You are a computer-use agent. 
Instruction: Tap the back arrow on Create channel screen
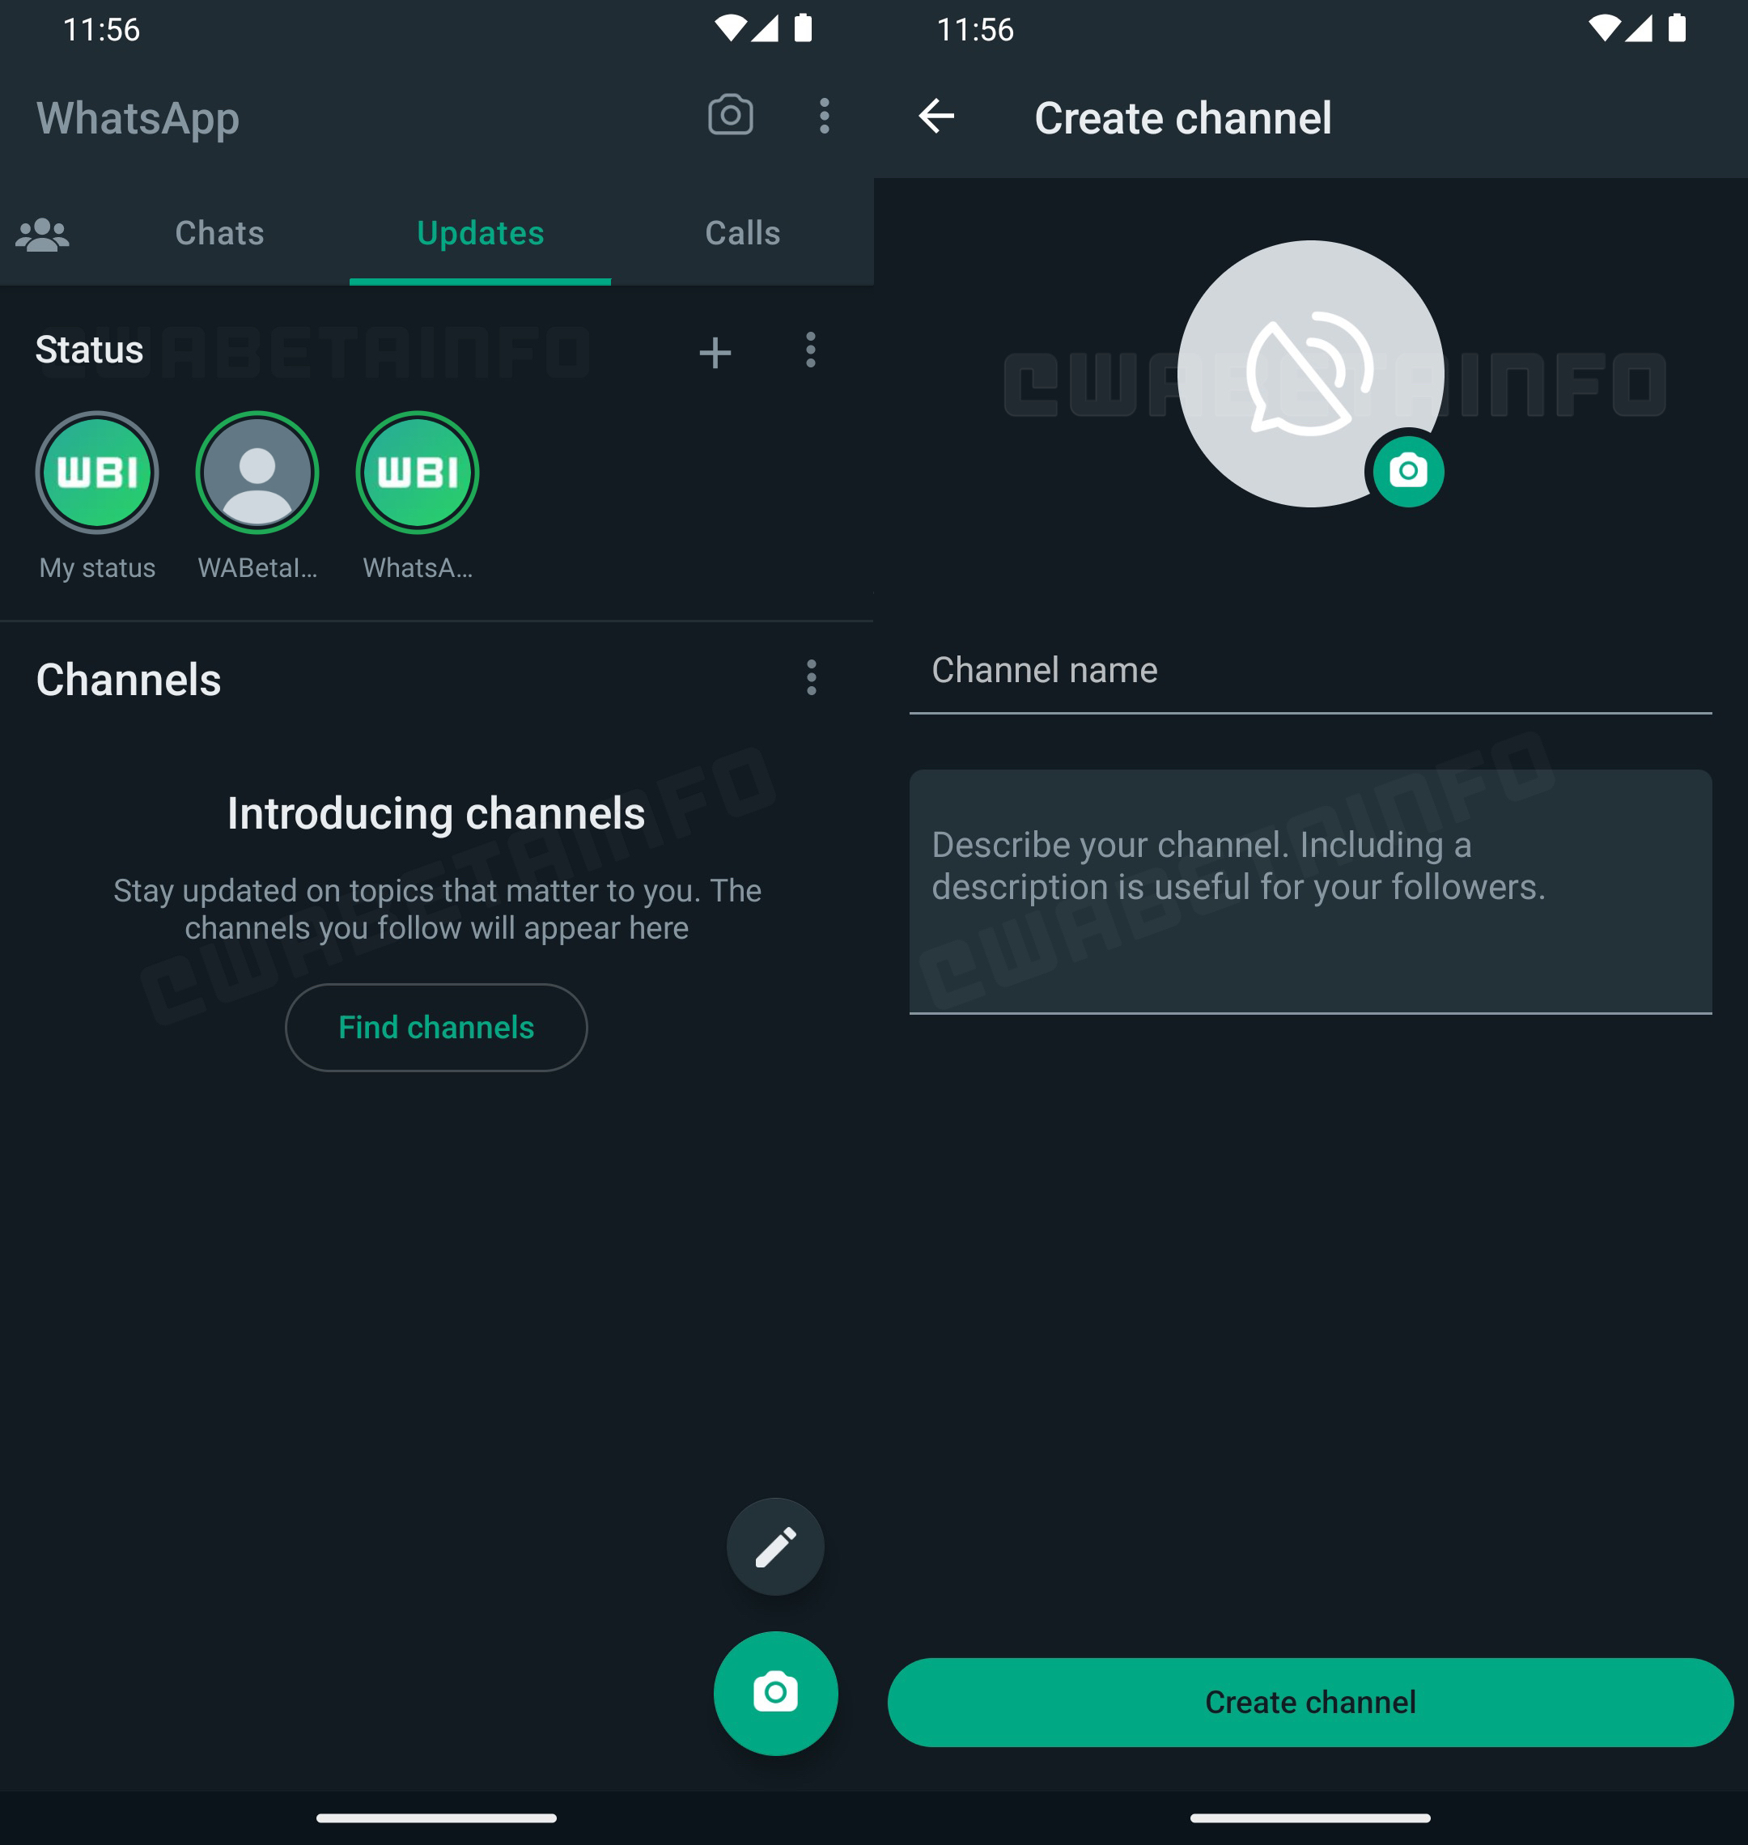pos(935,117)
